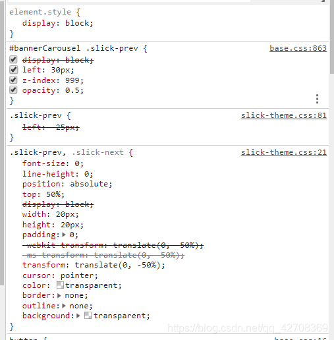Open the three-dot menu in #bannerCarousel rule
334x340 pixels.
317,99
